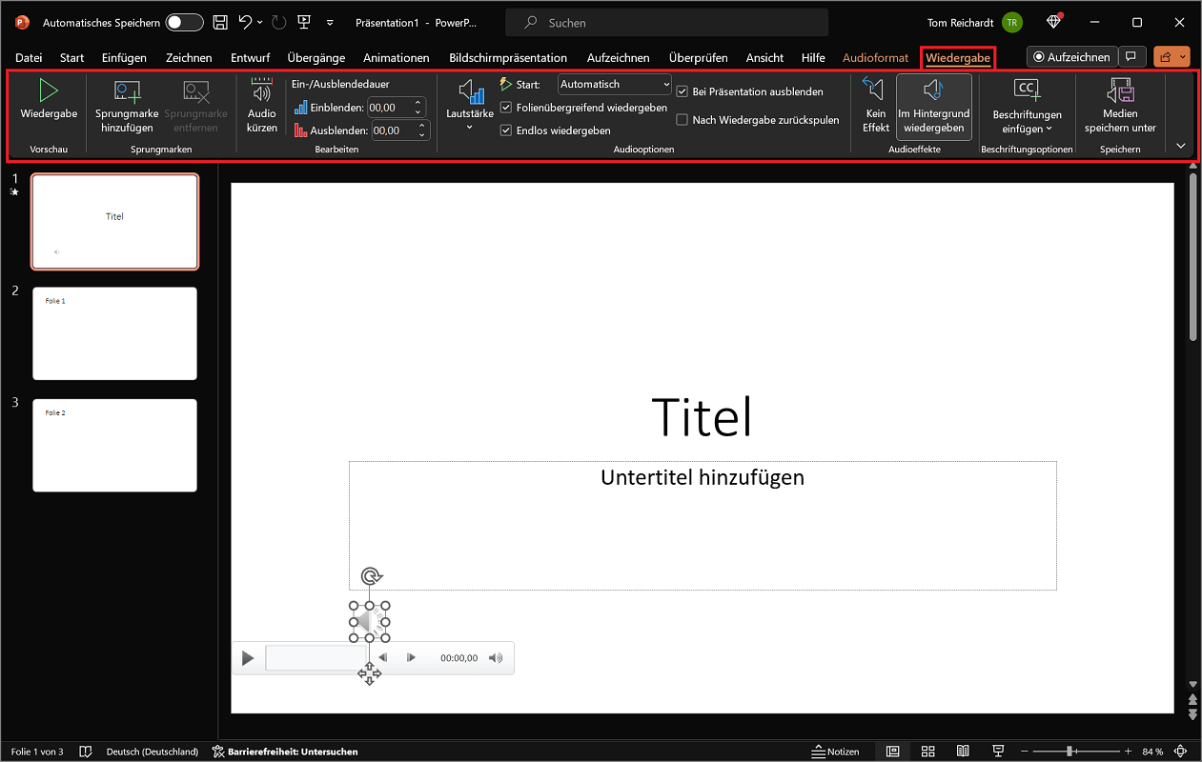1202x762 pixels.
Task: Collapse the ribbon with the chevron
Action: point(1181,146)
